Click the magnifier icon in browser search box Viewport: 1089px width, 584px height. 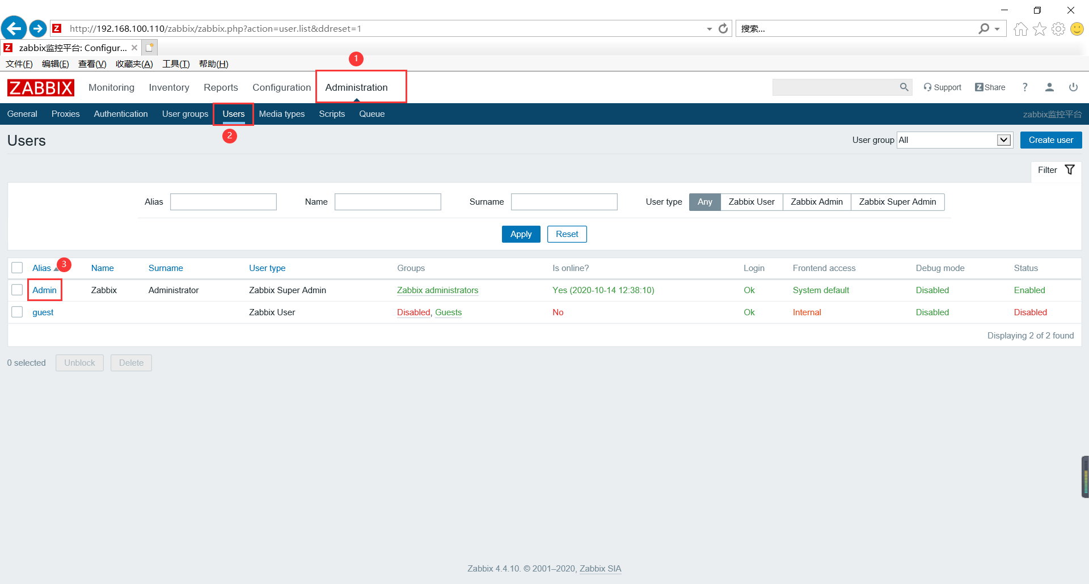pos(984,28)
